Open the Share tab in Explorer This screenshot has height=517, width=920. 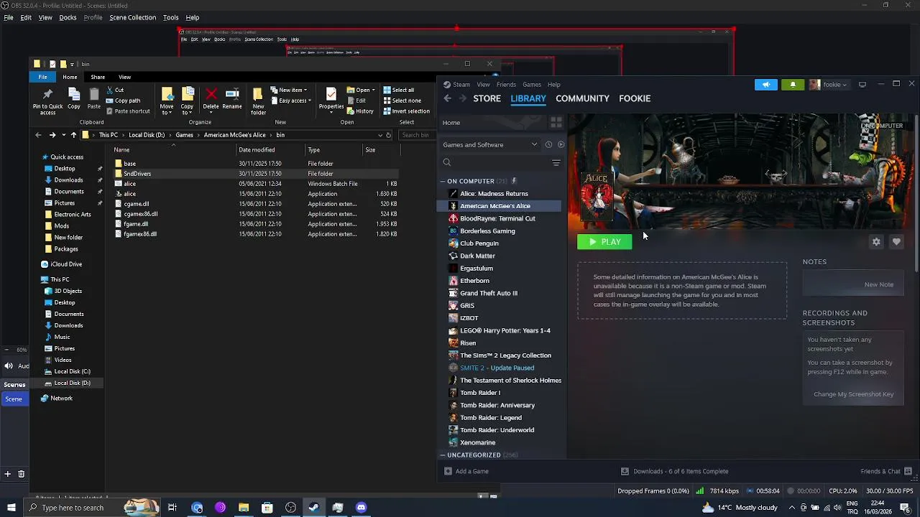(x=98, y=78)
